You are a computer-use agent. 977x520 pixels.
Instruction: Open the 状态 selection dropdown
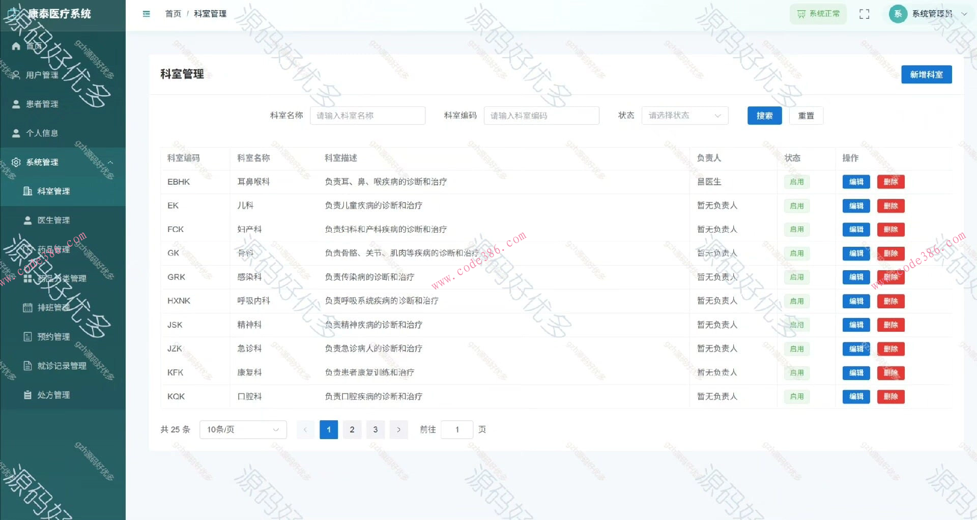[x=684, y=115]
